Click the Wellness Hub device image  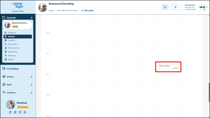pos(202,7)
